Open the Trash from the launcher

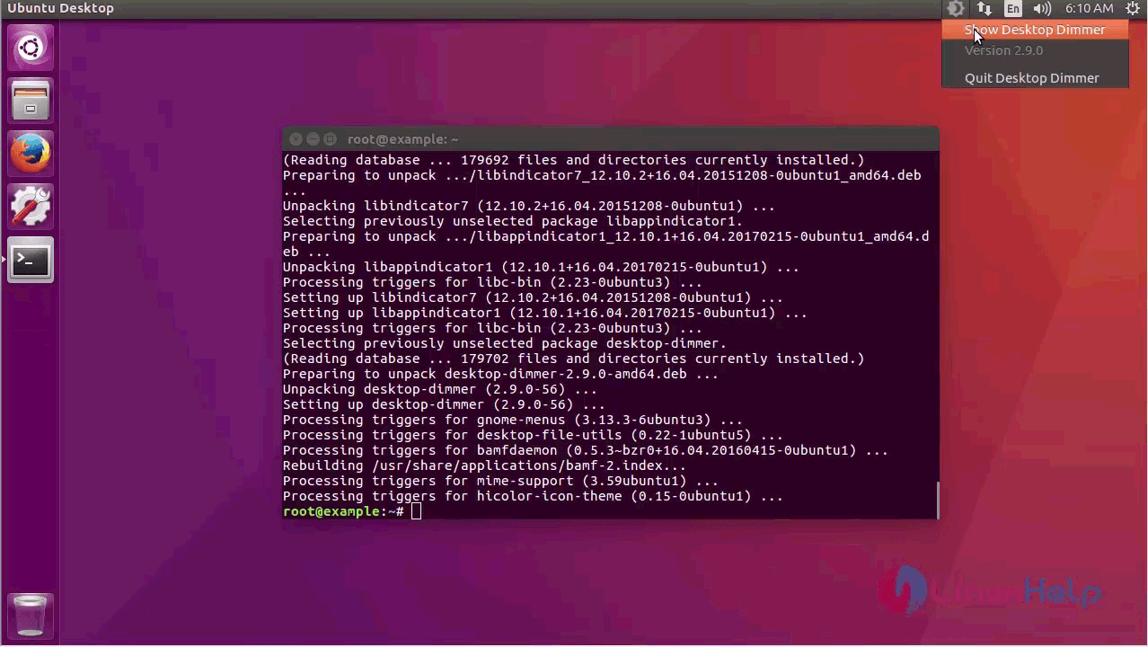(x=30, y=615)
